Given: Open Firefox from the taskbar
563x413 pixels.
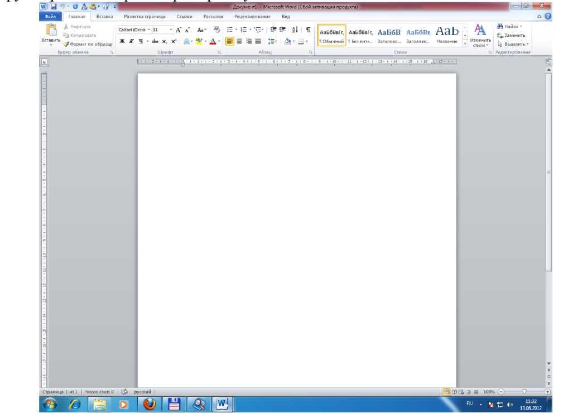Looking at the screenshot, I should pyautogui.click(x=150, y=404).
